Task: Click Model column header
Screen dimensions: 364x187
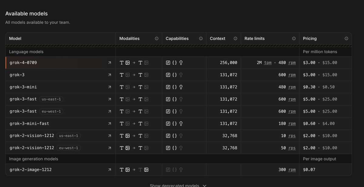Action: 15,39
